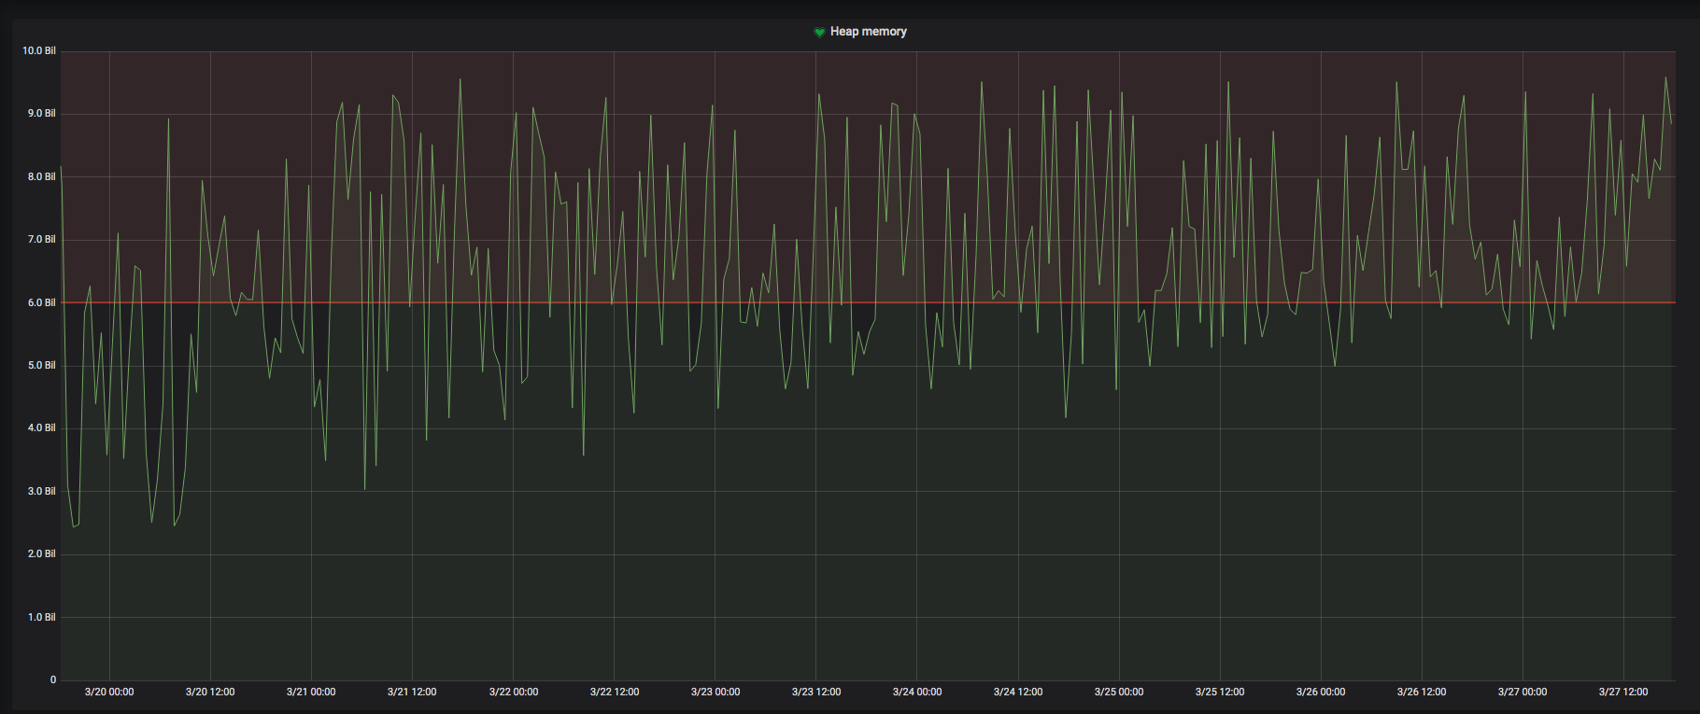Click the 3/27 12:00 time label
Image resolution: width=1700 pixels, height=714 pixels.
(x=1623, y=692)
